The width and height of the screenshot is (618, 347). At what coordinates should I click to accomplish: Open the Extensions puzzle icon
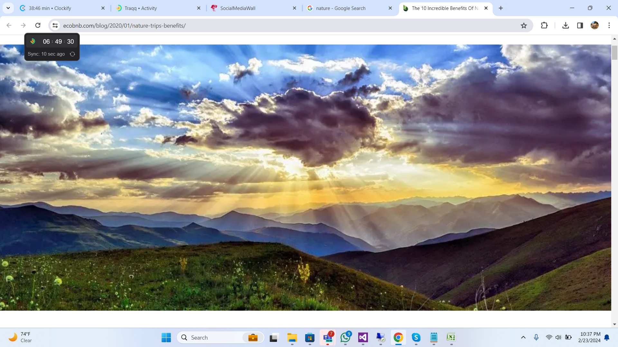pos(544,25)
